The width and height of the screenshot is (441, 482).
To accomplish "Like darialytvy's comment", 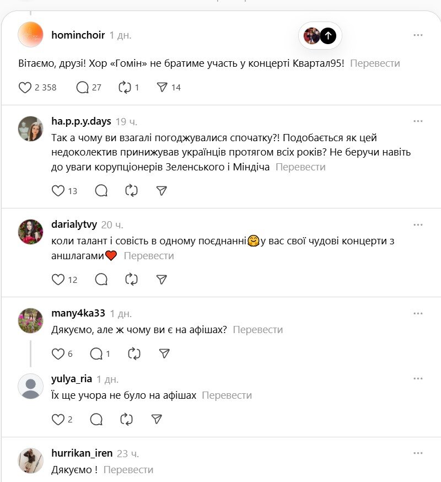I will pyautogui.click(x=58, y=280).
